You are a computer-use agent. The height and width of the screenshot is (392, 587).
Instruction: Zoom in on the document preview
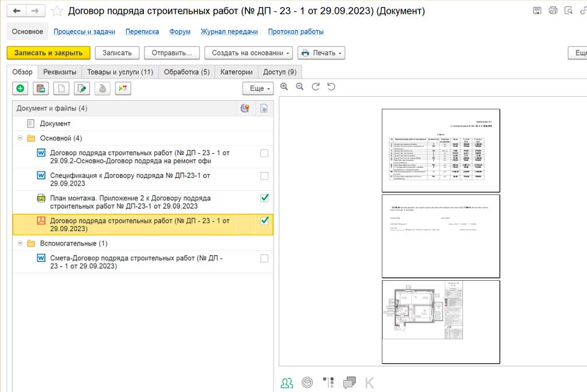(284, 87)
